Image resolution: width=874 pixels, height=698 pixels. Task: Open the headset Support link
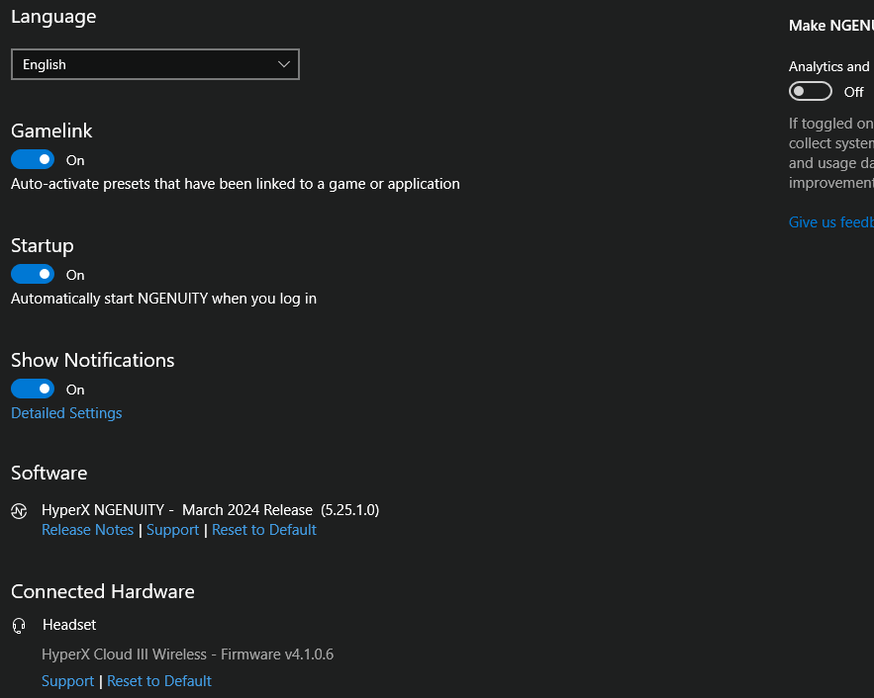click(x=67, y=681)
